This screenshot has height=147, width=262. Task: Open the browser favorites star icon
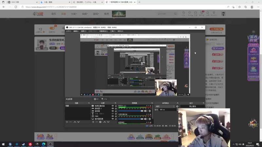tap(240, 7)
